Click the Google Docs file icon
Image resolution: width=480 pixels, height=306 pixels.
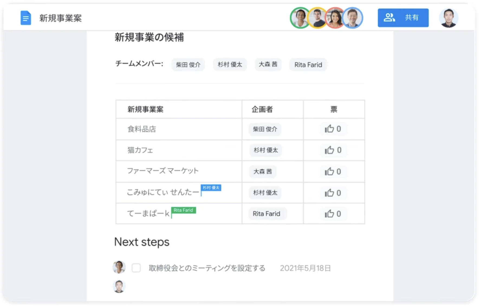click(26, 18)
